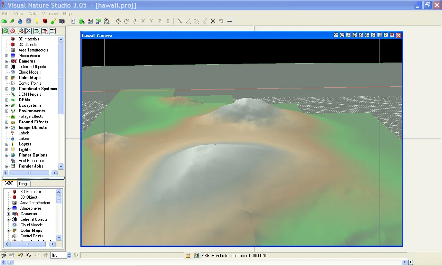Select Area Terraffectors in the lower S@G tree

[35, 203]
